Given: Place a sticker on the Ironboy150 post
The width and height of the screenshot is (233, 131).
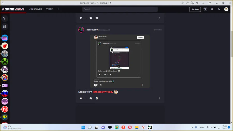Looking at the screenshot, I should click(x=97, y=98).
